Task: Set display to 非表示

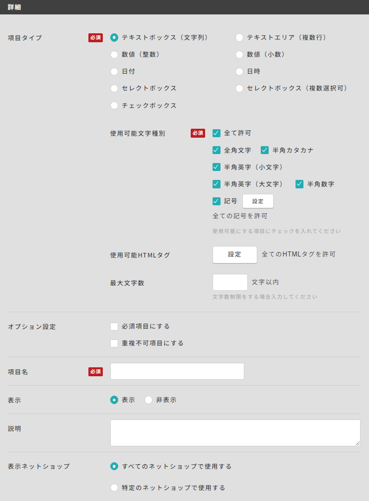Action: click(148, 400)
